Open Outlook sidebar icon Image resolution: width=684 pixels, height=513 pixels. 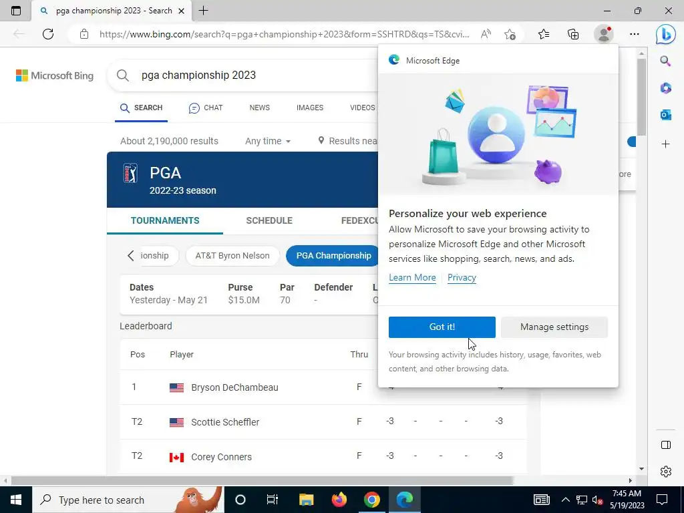[x=665, y=115]
